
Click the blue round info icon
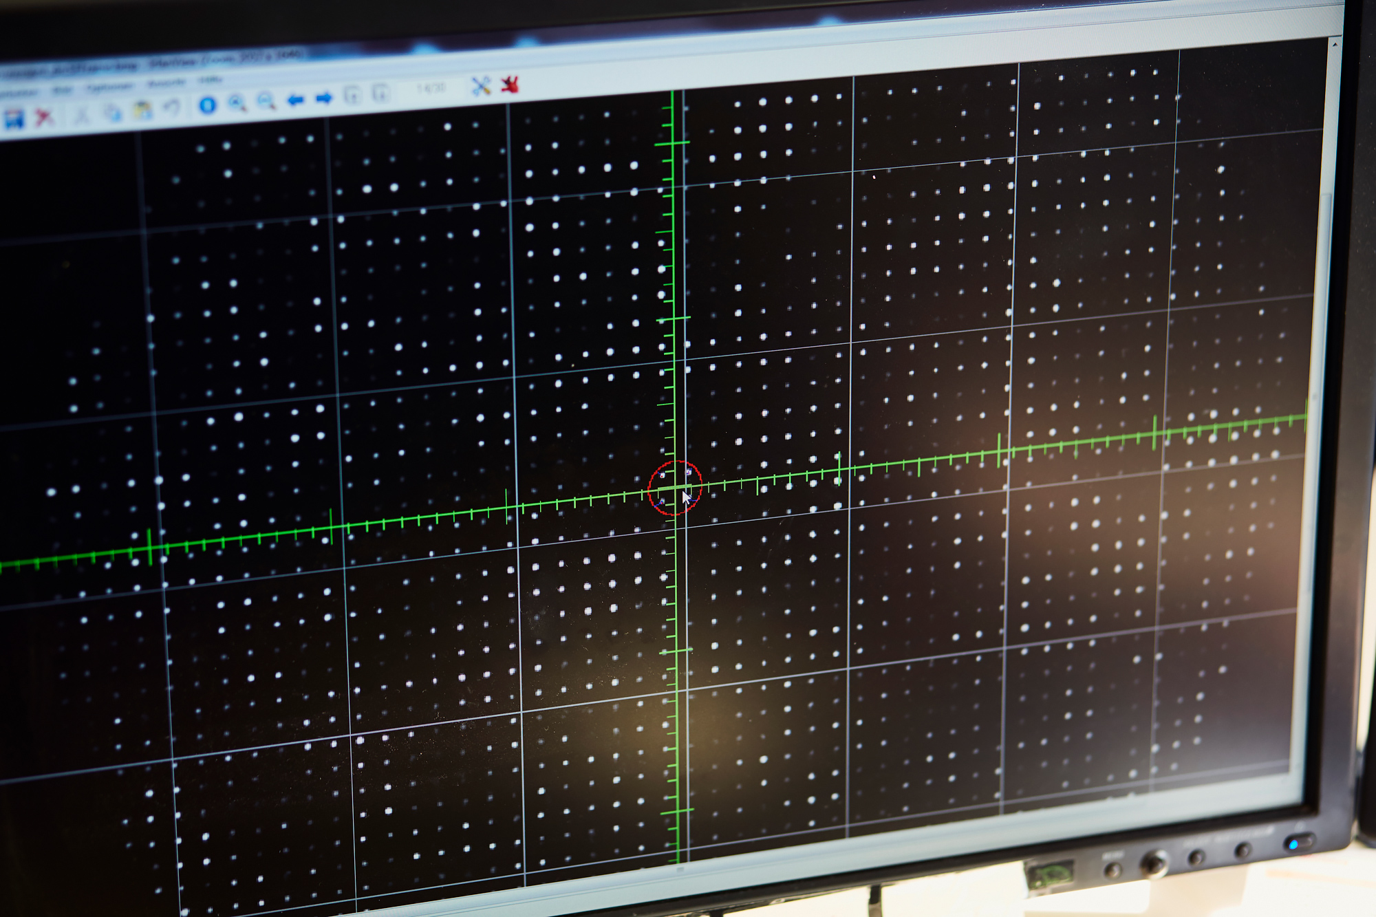tap(207, 105)
